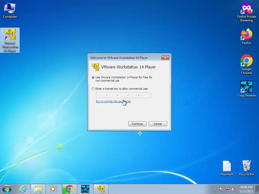Click the Cancel button in dialog
This screenshot has width=259, height=194.
click(158, 124)
